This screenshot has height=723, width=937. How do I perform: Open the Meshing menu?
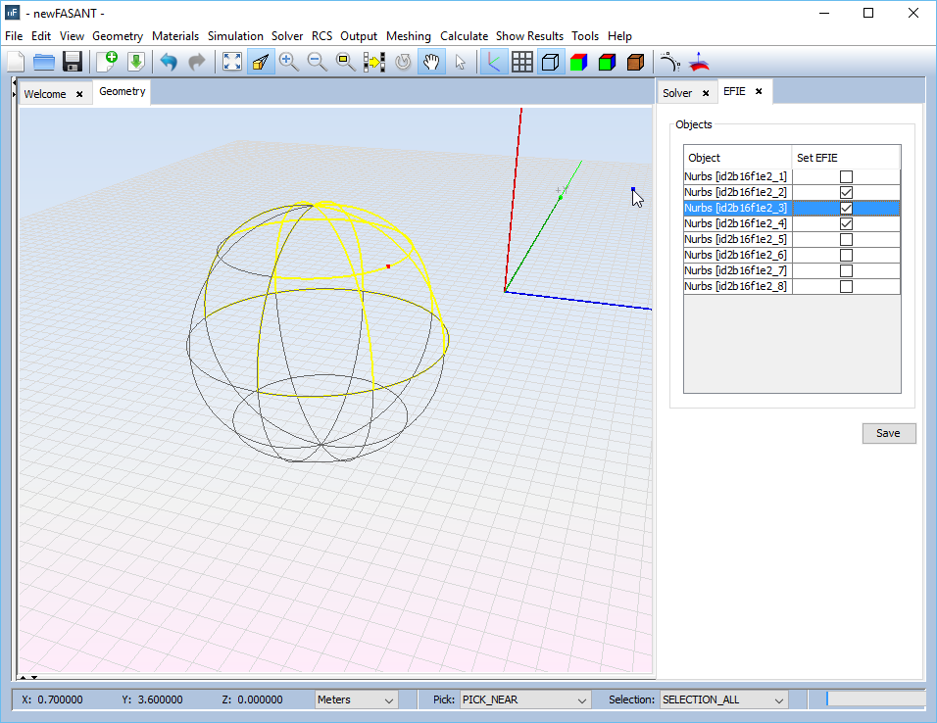(x=408, y=36)
